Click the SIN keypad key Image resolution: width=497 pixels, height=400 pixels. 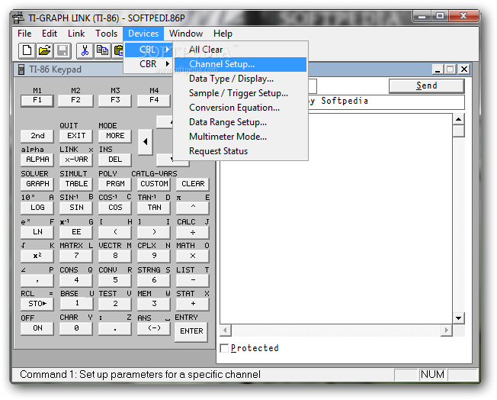tap(76, 208)
